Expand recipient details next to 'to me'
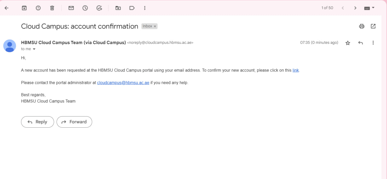The width and height of the screenshot is (387, 179). (x=34, y=49)
